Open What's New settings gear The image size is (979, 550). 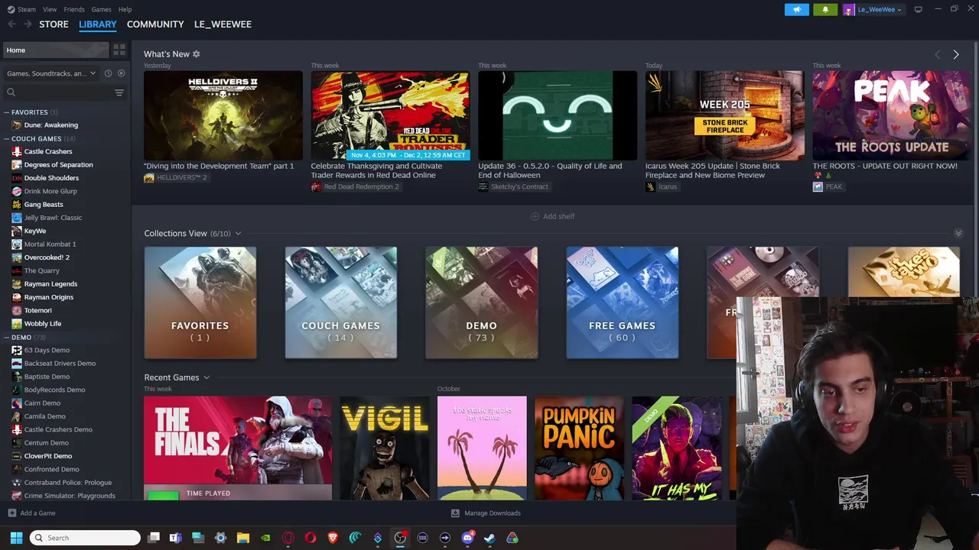coord(197,54)
